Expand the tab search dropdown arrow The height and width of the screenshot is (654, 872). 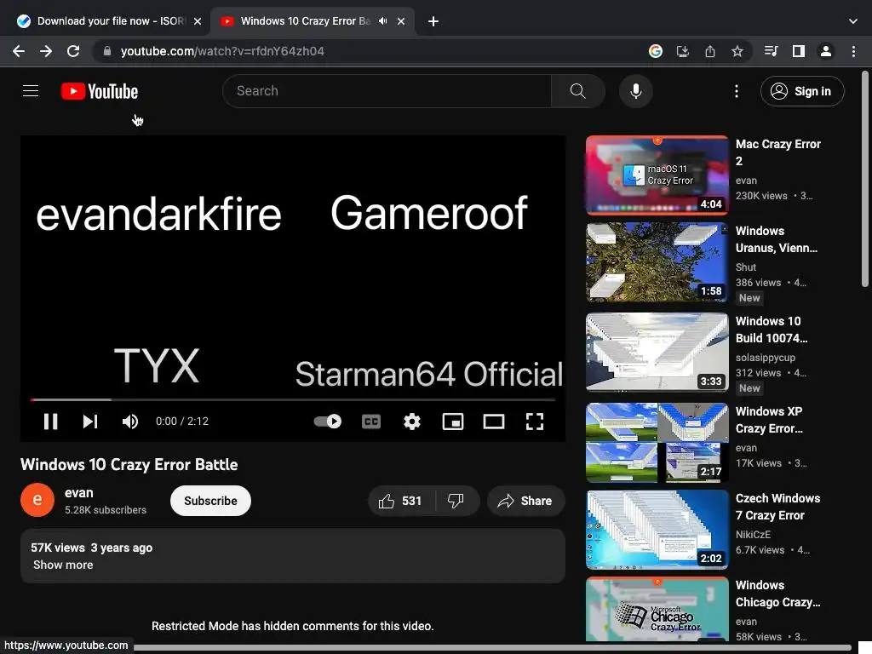(x=853, y=21)
